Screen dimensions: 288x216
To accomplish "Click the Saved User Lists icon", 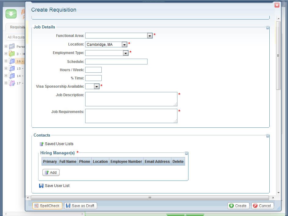I will coord(42,144).
